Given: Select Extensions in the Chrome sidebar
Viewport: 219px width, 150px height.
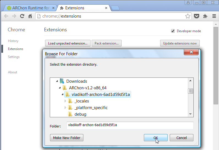Looking at the screenshot, I should pyautogui.click(x=15, y=49).
